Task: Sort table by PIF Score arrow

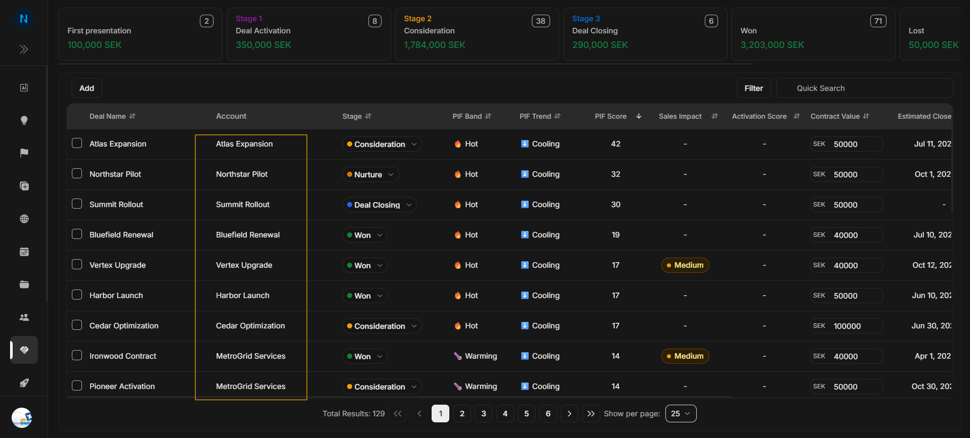Action: pyautogui.click(x=639, y=116)
